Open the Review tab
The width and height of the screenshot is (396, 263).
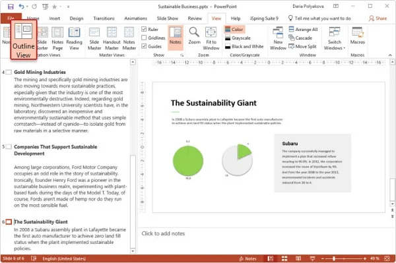pos(195,18)
